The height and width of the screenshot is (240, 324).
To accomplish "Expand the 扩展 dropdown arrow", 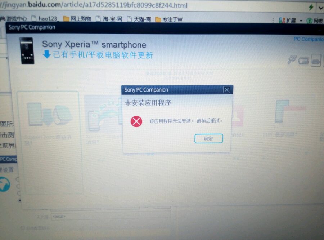I will [301, 21].
